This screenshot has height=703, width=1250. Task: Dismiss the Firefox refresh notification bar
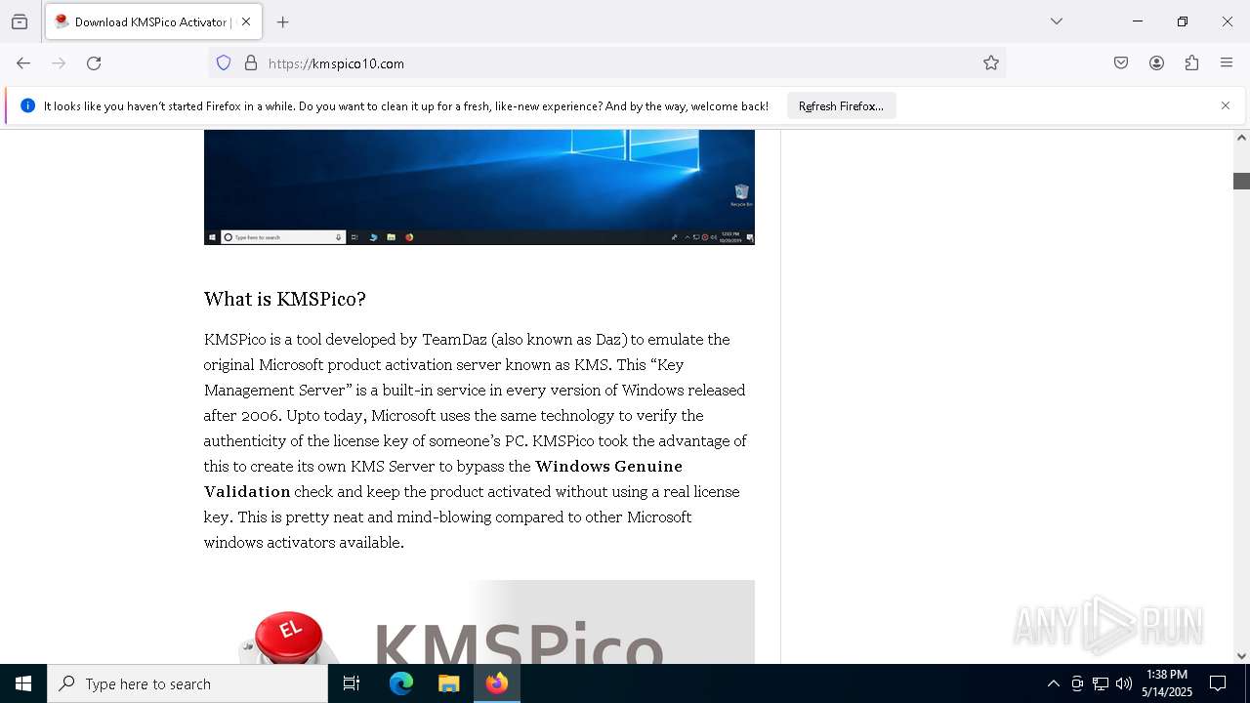tap(1226, 105)
